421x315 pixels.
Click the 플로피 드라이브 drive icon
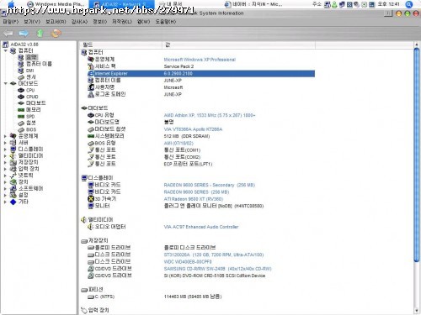pyautogui.click(x=91, y=248)
